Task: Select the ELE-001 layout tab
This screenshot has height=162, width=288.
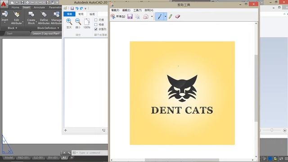Action: [x=38, y=157]
